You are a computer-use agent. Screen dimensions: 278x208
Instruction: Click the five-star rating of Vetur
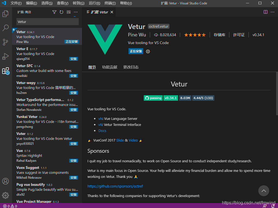(195, 35)
